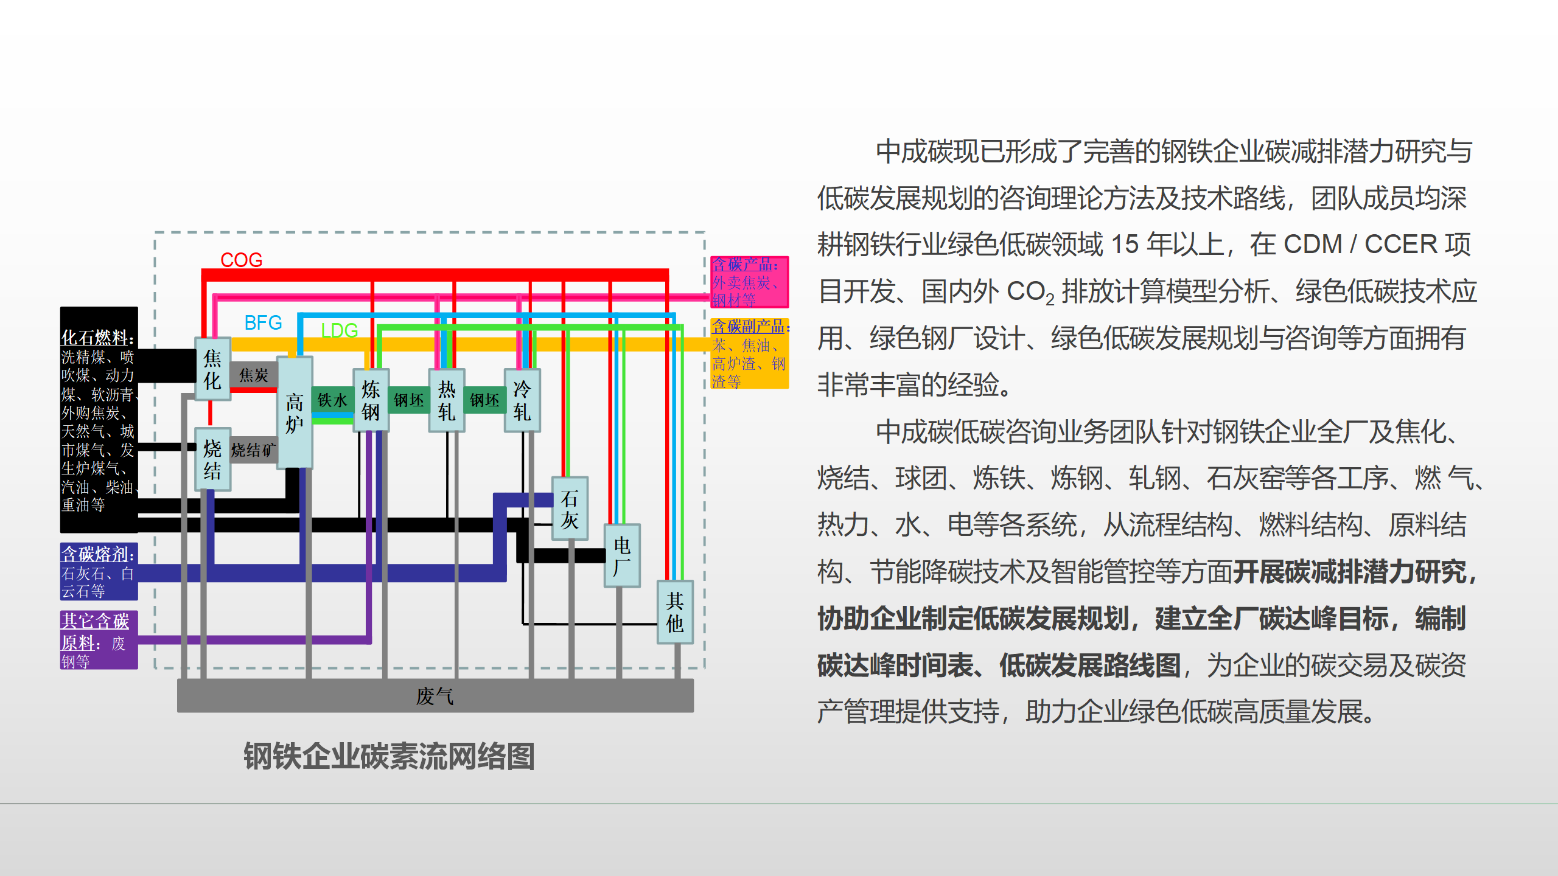Click the red COG label
Screen dimensions: 1558x876
point(241,260)
